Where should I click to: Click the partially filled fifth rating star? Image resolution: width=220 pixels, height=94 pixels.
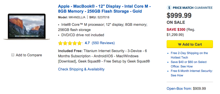[x=79, y=43]
